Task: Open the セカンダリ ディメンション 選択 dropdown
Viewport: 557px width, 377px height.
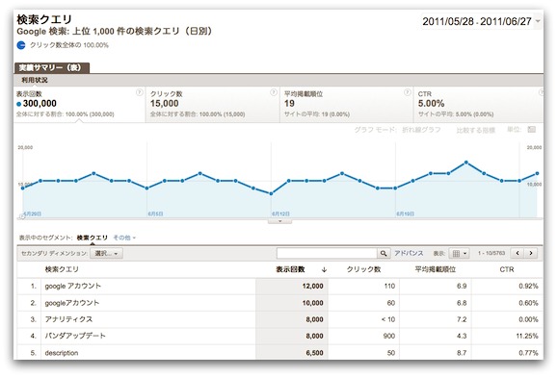Action: pos(106,253)
